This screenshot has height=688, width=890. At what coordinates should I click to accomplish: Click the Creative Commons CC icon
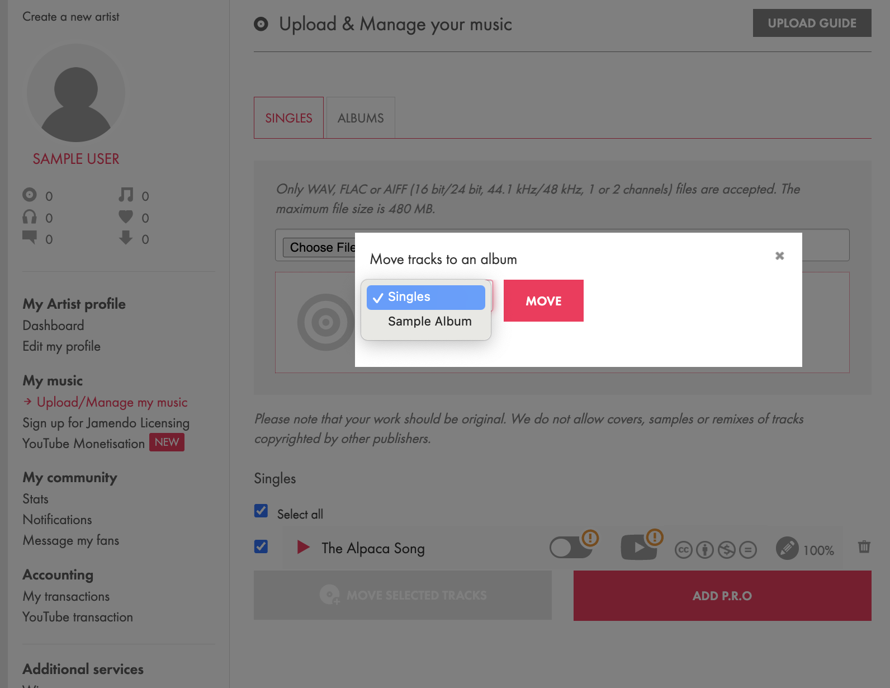(683, 550)
